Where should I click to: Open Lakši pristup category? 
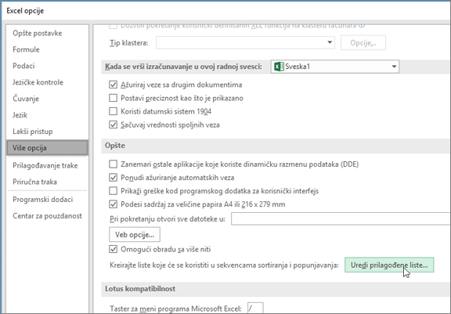click(33, 132)
